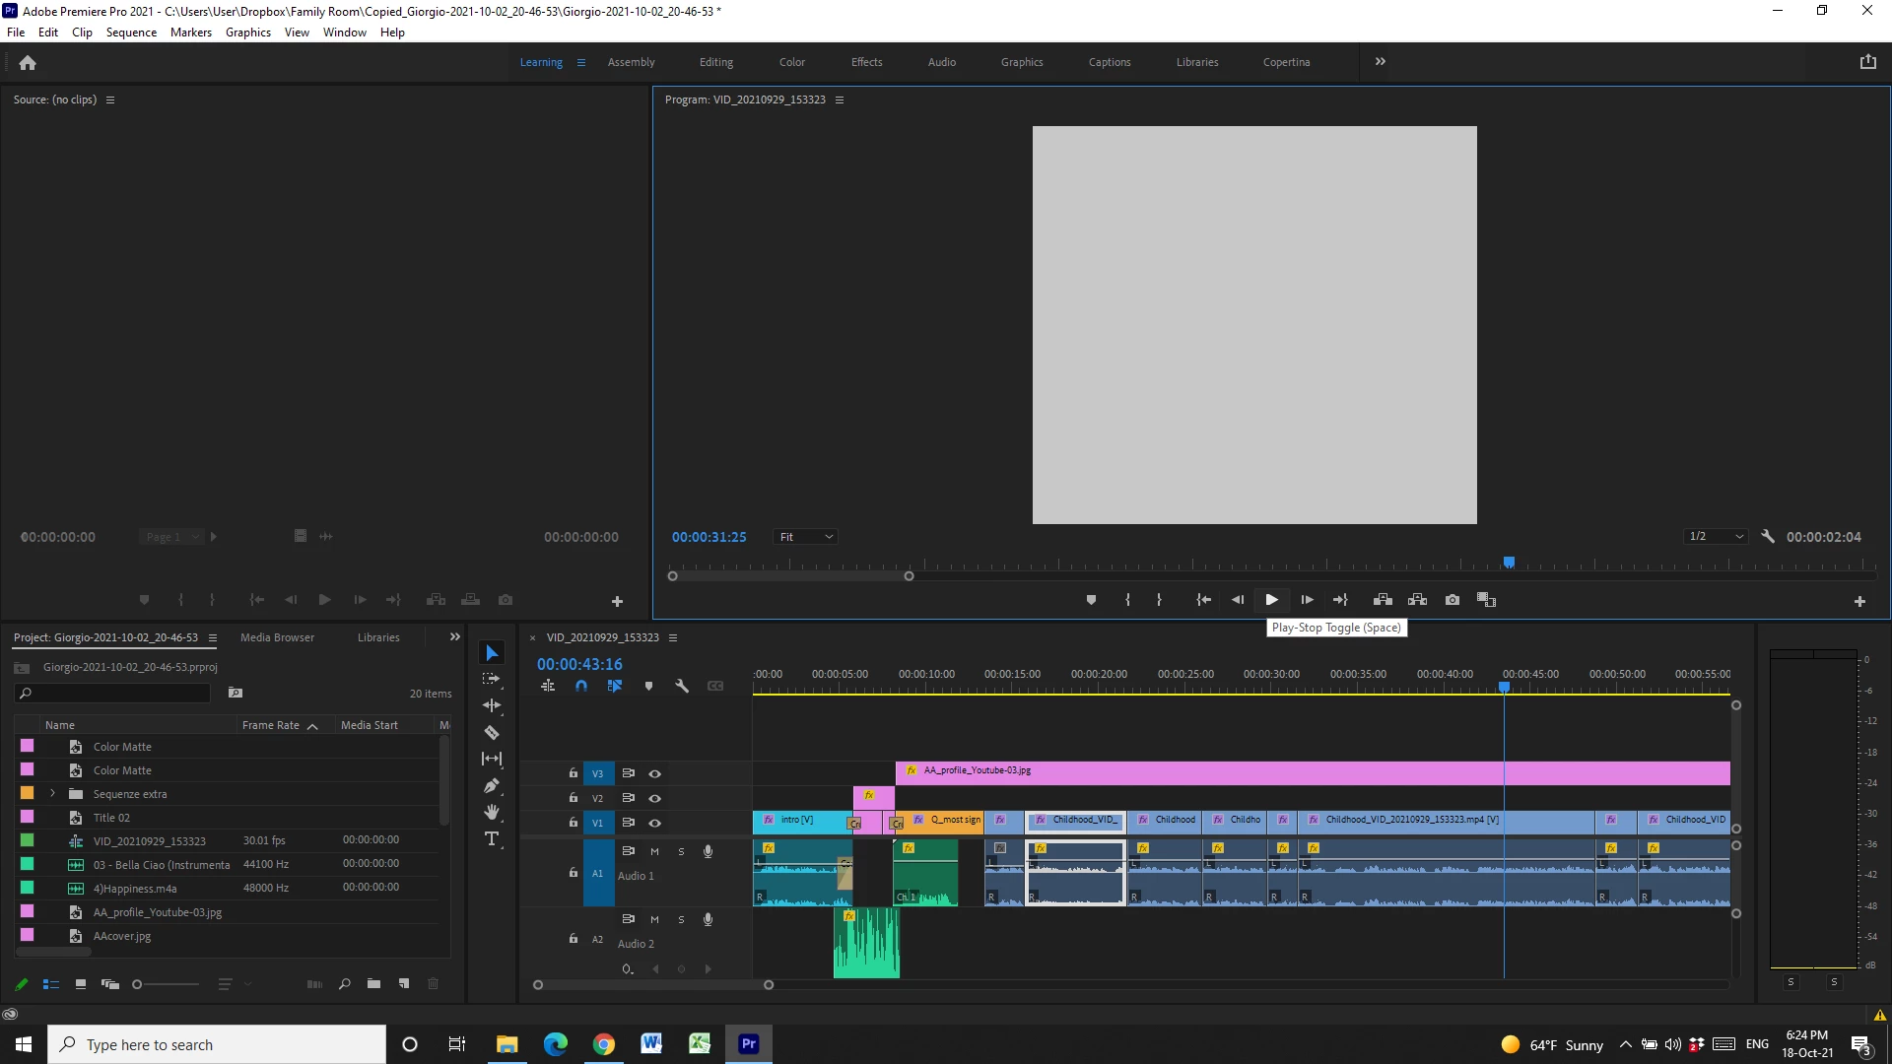Switch to the Effects workspace tab
This screenshot has width=1892, height=1064.
(866, 62)
